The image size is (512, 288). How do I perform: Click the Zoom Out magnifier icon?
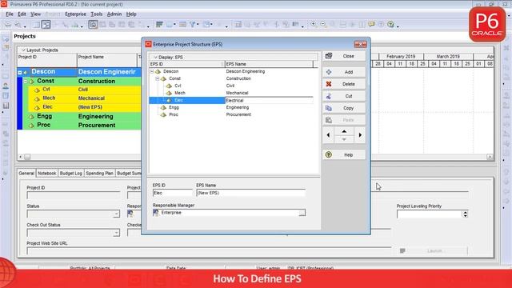coord(323,24)
